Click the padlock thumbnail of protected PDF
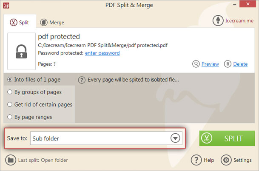 [21, 51]
